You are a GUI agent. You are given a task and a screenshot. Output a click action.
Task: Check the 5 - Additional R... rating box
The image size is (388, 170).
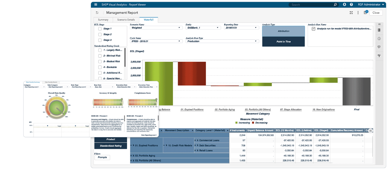tap(100, 73)
